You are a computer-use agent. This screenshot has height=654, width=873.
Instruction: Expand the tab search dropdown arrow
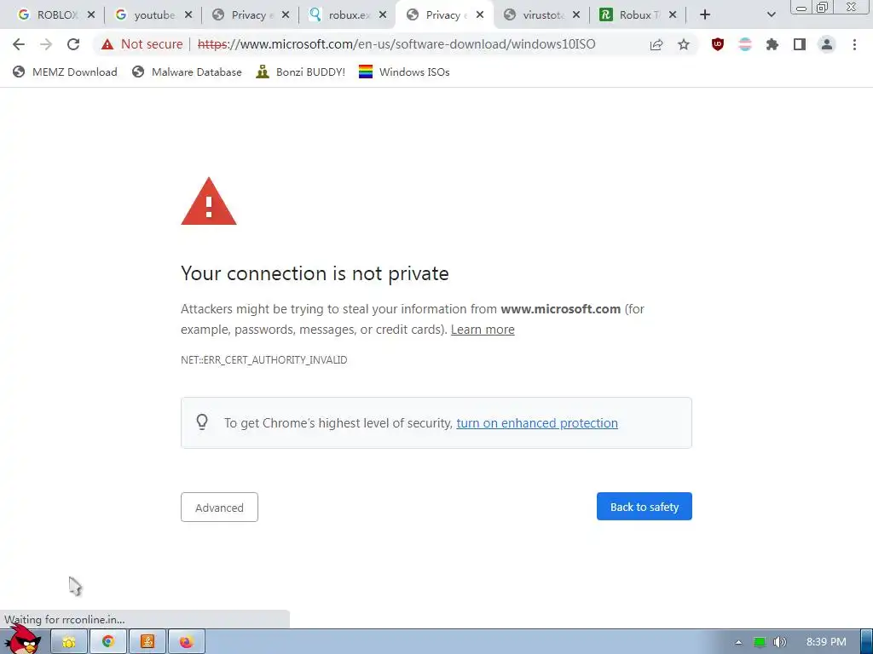(771, 15)
